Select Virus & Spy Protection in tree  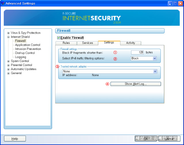coord(26,33)
